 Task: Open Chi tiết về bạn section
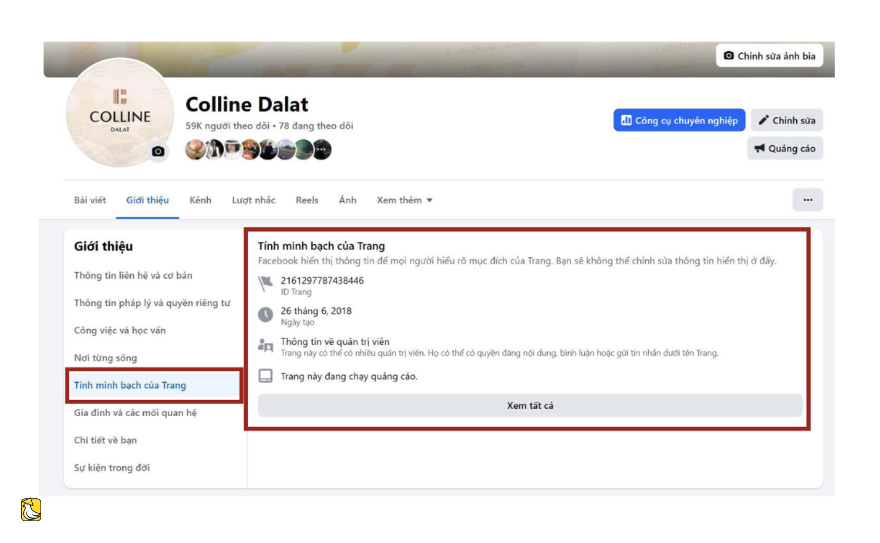click(105, 441)
